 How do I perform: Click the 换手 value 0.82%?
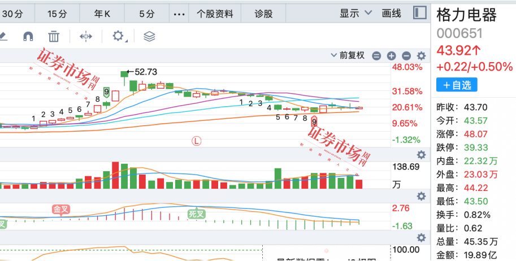pos(477,215)
